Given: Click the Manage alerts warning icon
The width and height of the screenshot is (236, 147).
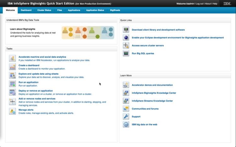Looking at the screenshot, I should [x=12, y=111].
